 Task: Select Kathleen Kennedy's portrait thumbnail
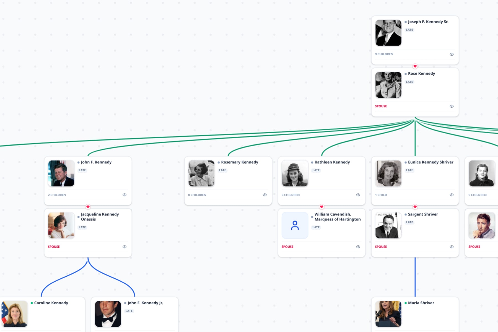pos(295,173)
